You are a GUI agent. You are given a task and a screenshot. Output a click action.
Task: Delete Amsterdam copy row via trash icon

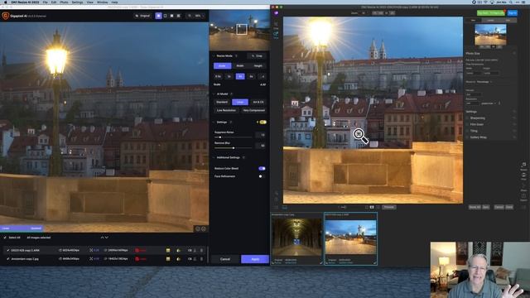201,259
